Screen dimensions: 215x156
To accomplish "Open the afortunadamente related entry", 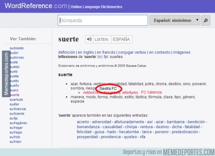I will click(x=129, y=122).
